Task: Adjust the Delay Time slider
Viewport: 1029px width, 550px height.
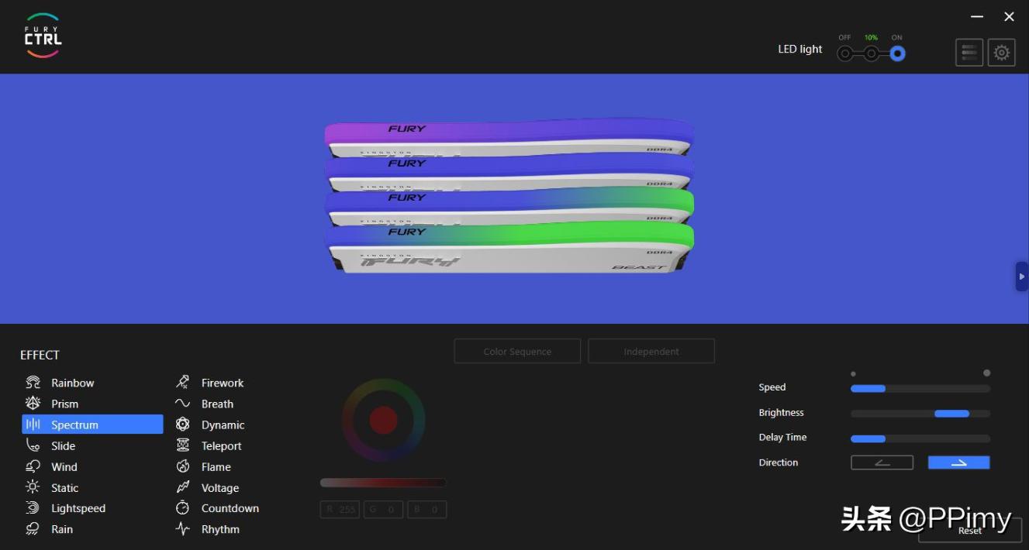Action: pos(920,438)
